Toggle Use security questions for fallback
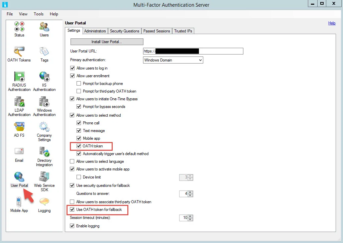The image size is (343, 243). [x=72, y=186]
